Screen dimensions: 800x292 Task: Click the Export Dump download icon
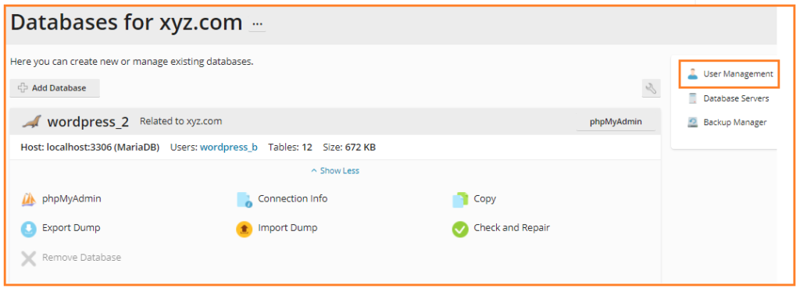(x=29, y=228)
